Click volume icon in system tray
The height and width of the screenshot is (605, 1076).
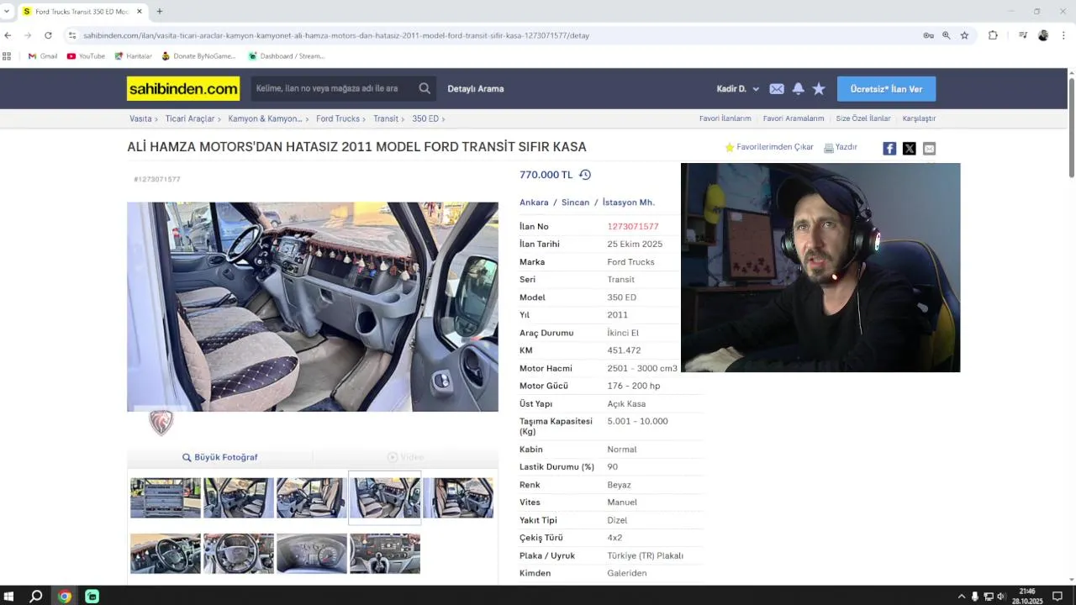pyautogui.click(x=1000, y=597)
